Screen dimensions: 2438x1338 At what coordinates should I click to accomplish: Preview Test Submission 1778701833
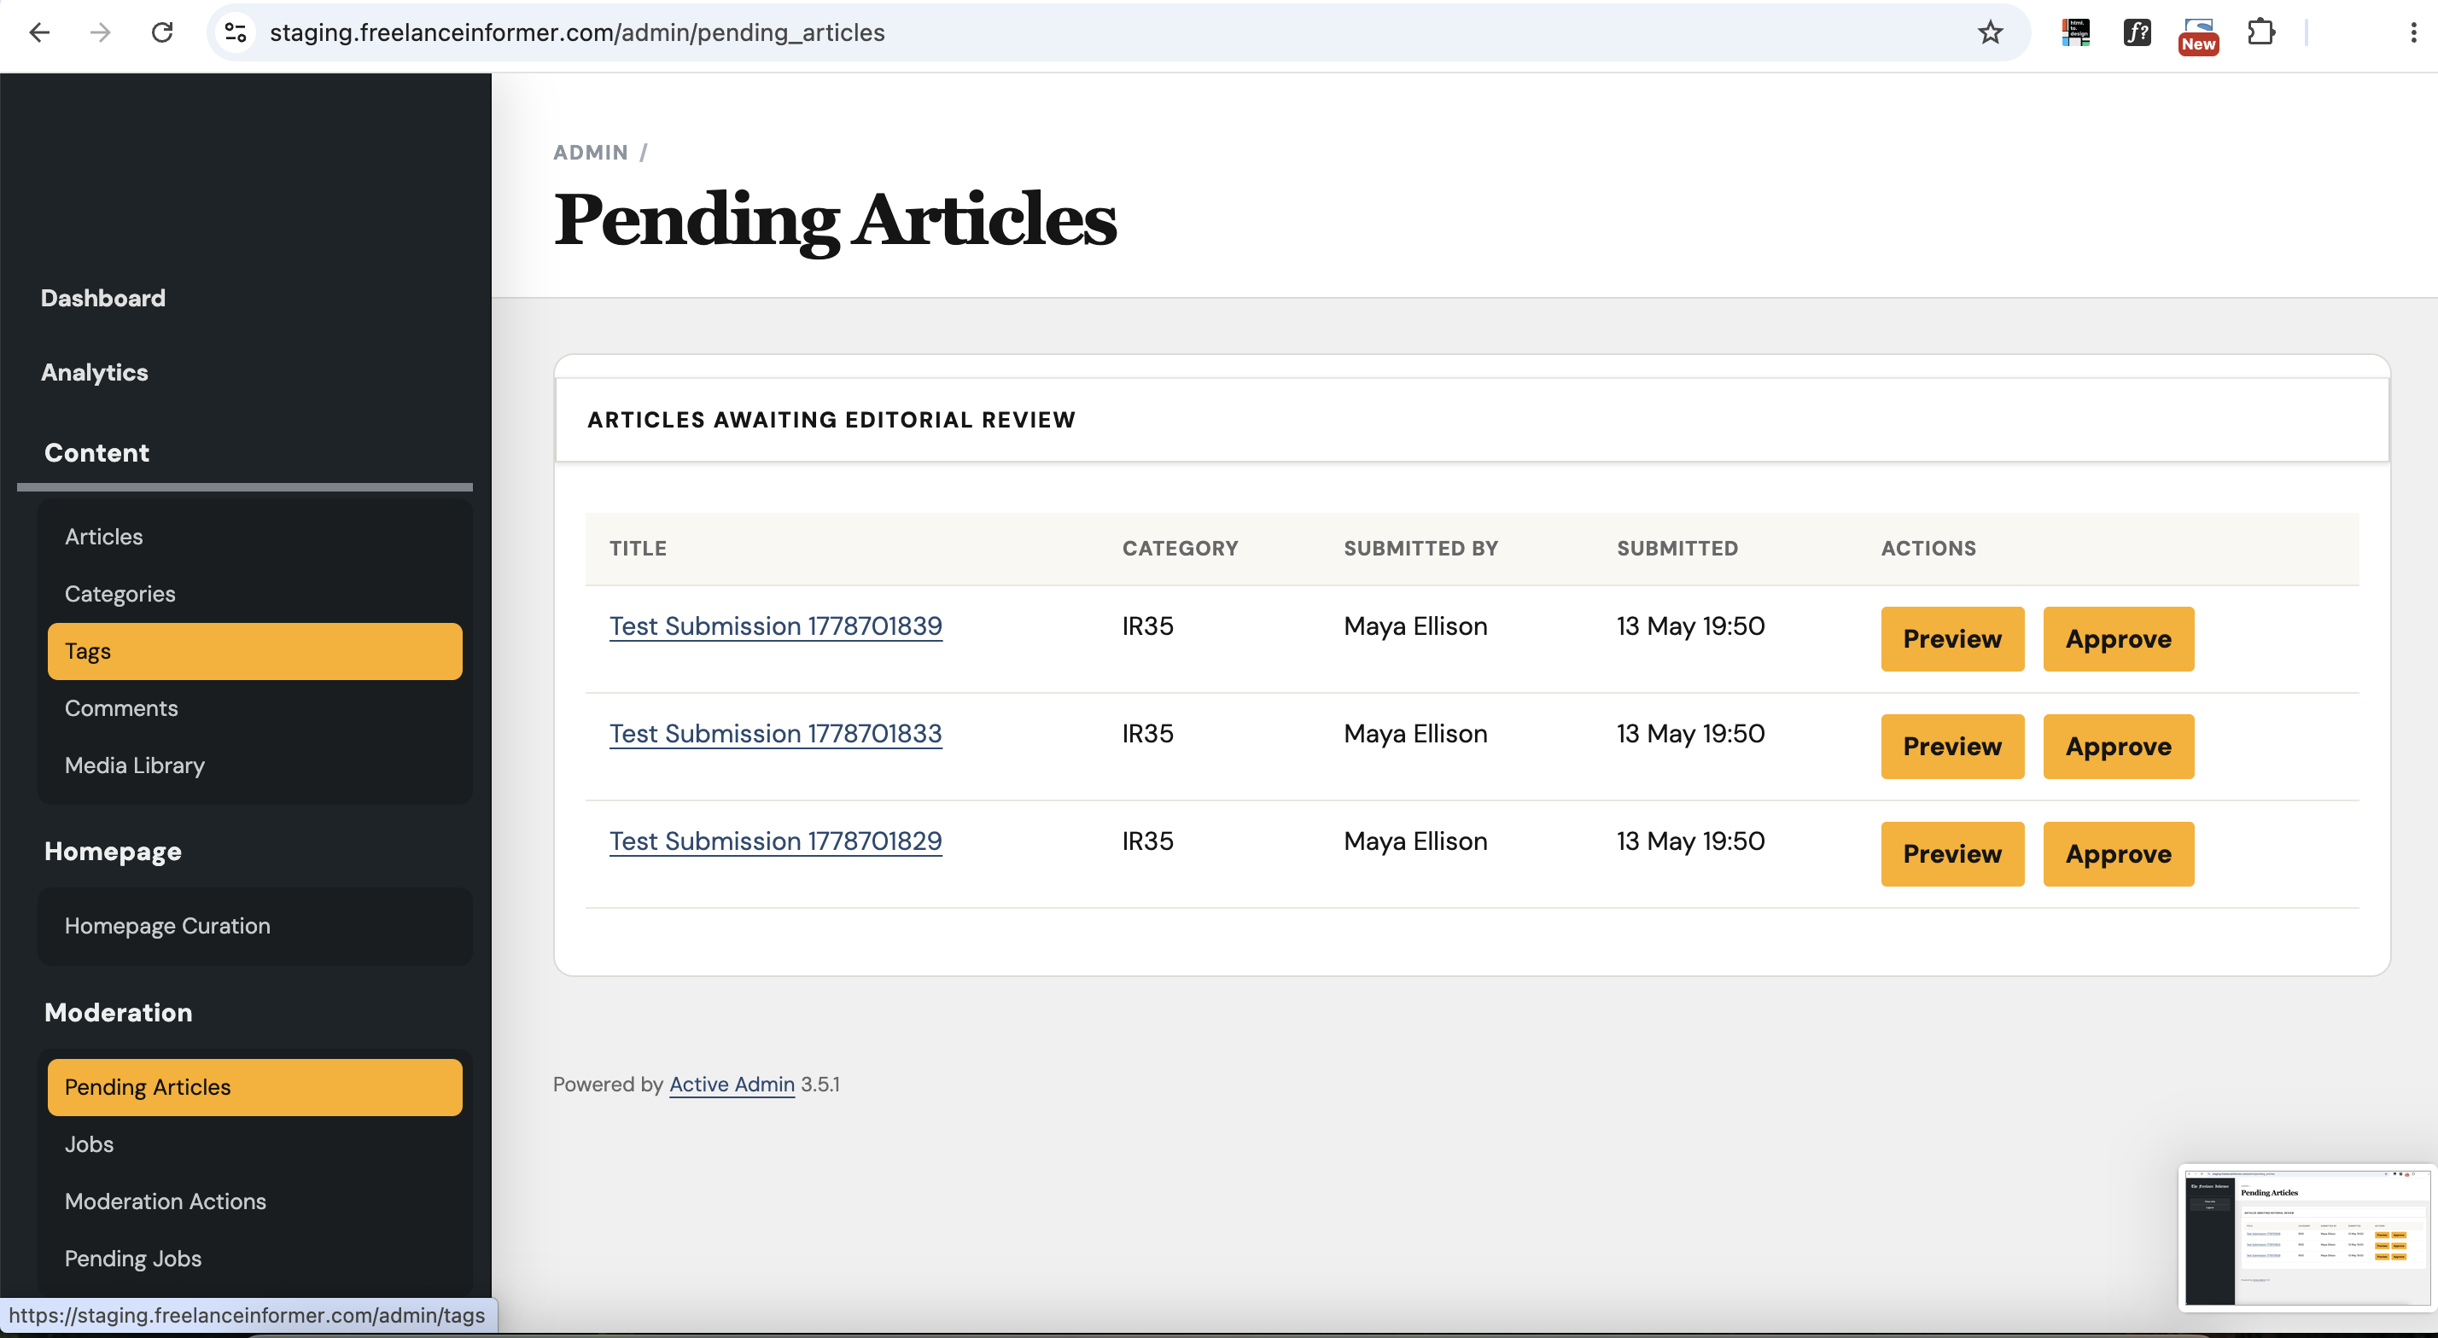pyautogui.click(x=1952, y=747)
